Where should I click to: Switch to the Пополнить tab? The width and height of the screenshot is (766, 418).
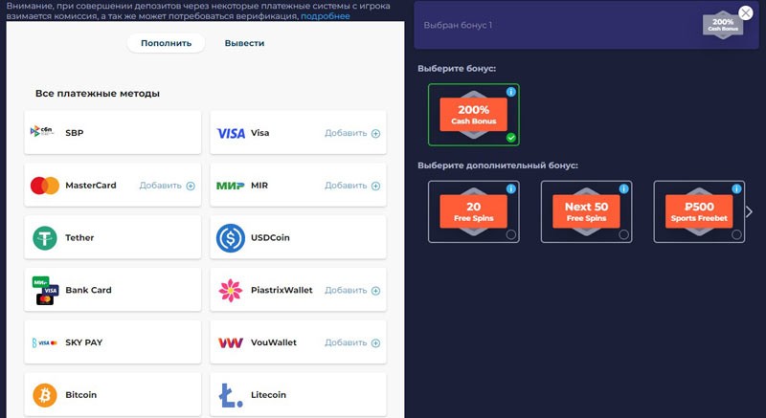[167, 43]
